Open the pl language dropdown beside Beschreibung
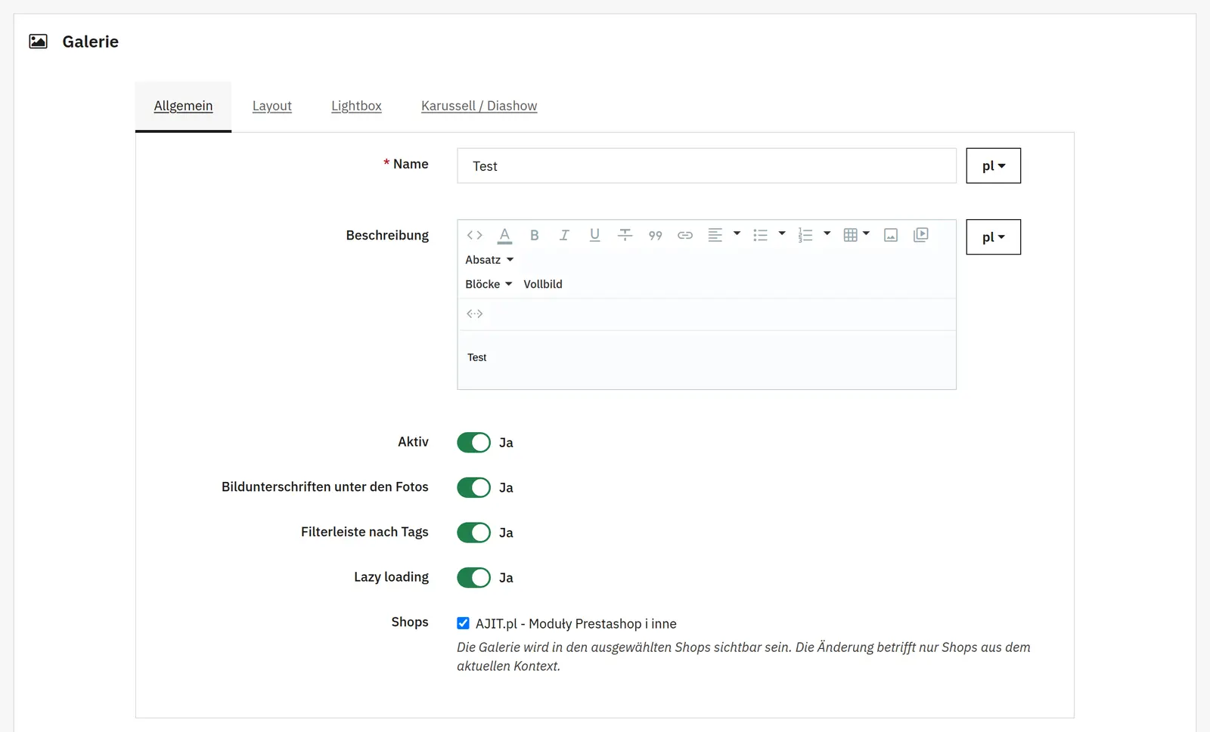Screen dimensions: 1210x732 point(993,237)
